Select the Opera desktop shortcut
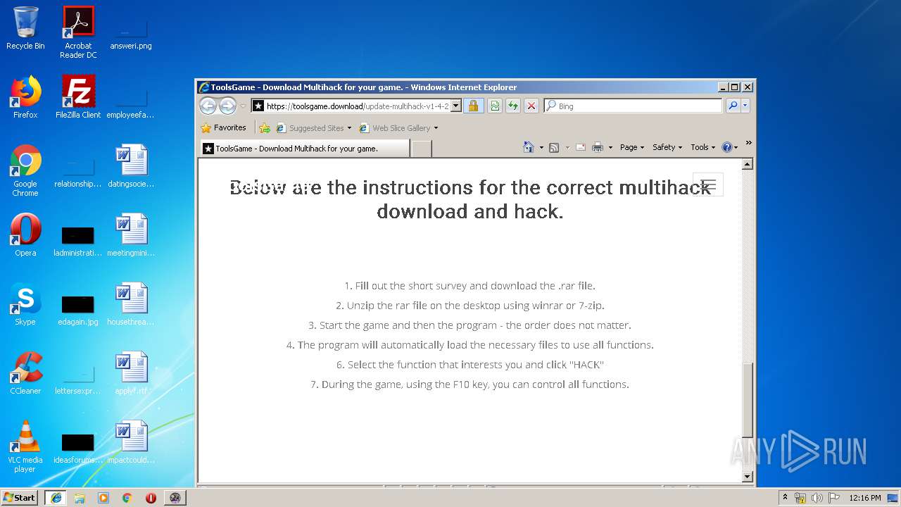 tap(25, 235)
